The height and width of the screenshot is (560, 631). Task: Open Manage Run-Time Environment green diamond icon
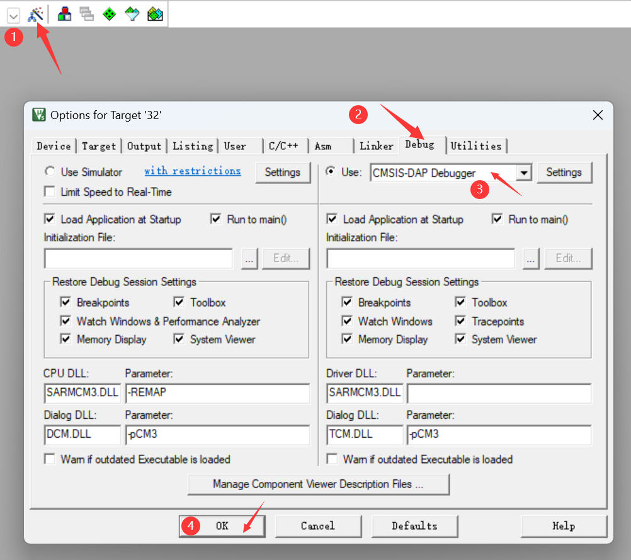[110, 14]
